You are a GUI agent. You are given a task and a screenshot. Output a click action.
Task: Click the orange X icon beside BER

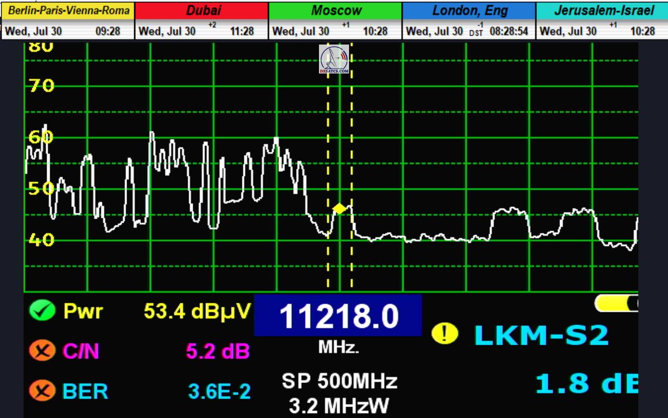43,391
